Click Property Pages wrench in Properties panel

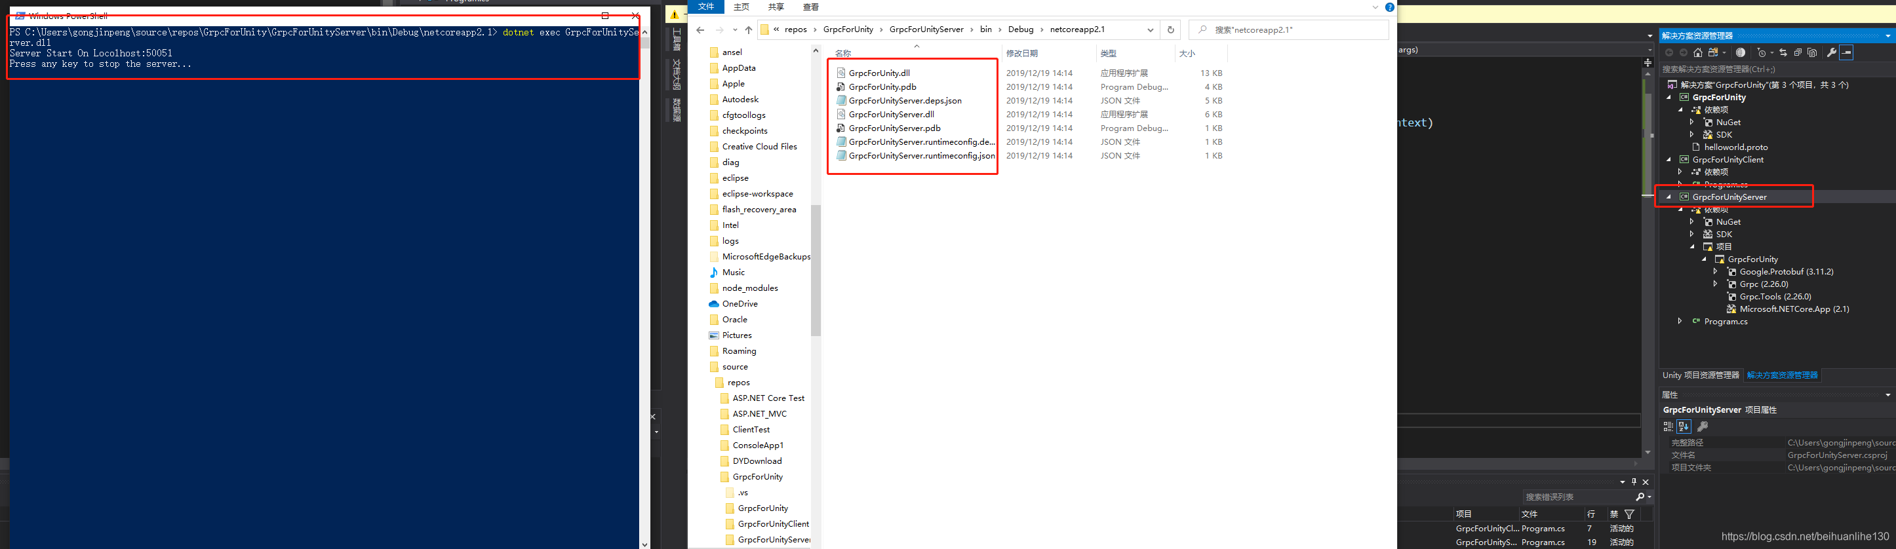point(1703,426)
